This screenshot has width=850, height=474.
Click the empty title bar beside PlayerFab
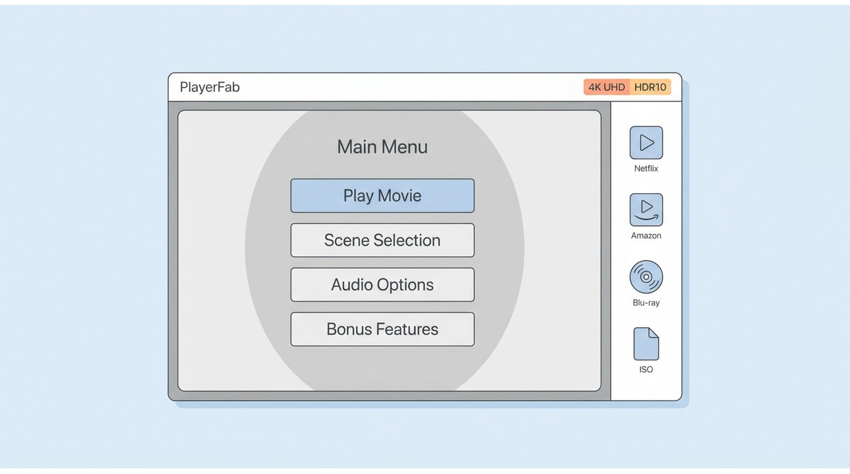(408, 87)
